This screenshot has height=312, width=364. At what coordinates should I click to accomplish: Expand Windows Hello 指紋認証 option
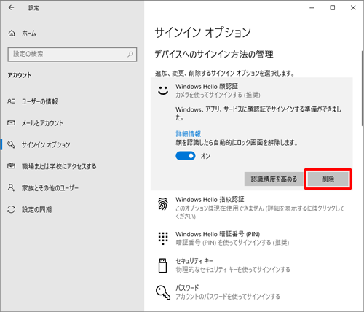pyautogui.click(x=251, y=208)
